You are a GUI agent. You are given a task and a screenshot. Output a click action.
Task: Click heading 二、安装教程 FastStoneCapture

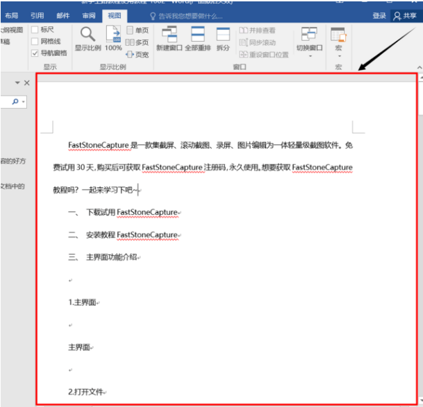[x=124, y=235]
